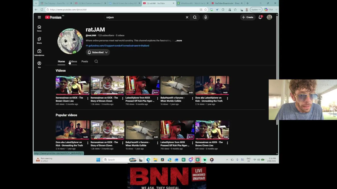Open Videos row thumbnail with 3:02 duration
337x189 pixels.
click(x=177, y=85)
